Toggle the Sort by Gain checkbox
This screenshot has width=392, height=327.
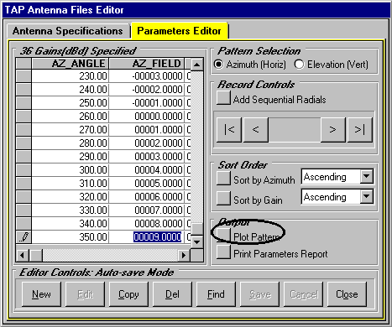223,198
